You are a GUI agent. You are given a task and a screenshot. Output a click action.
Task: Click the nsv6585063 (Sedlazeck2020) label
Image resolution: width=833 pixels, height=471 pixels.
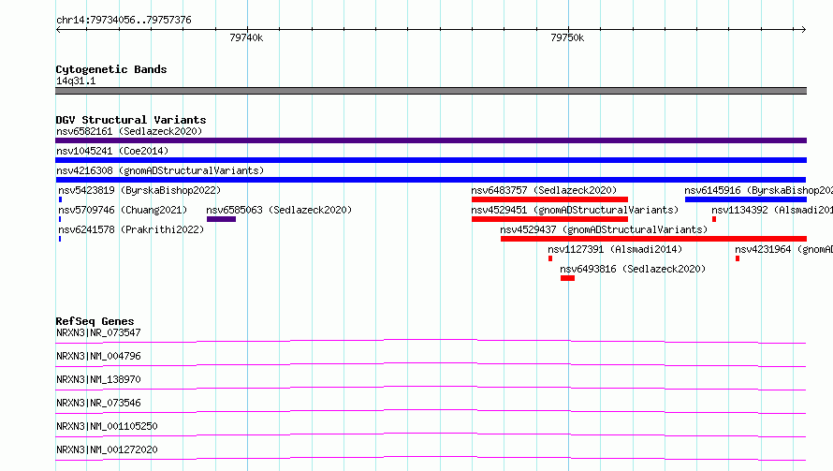279,210
